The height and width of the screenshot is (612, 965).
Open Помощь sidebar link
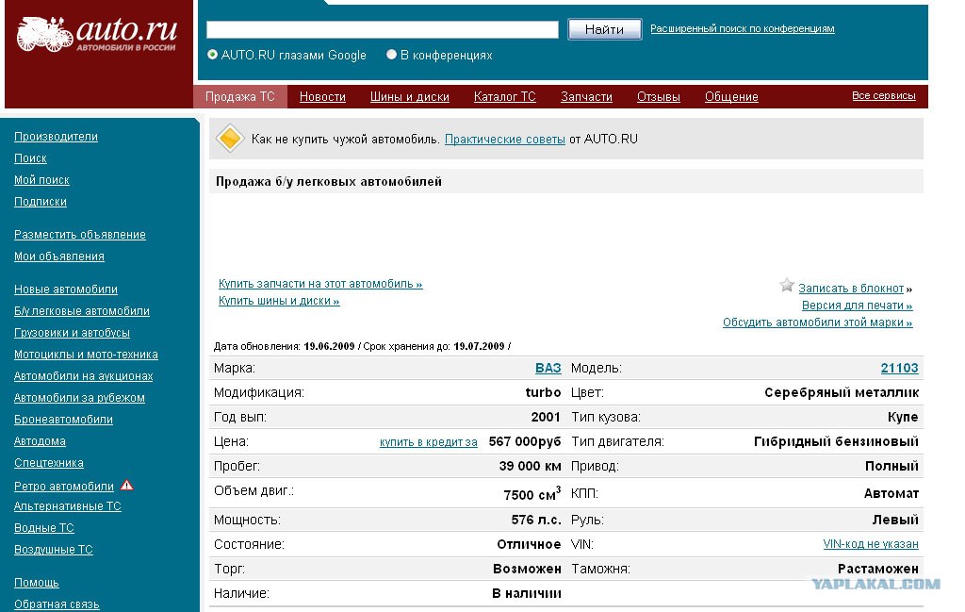coord(37,583)
